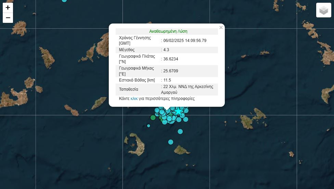Image resolution: width=334 pixels, height=189 pixels.
Task: Select the lowest cyan marker near Anafi island
Action: 171,142
